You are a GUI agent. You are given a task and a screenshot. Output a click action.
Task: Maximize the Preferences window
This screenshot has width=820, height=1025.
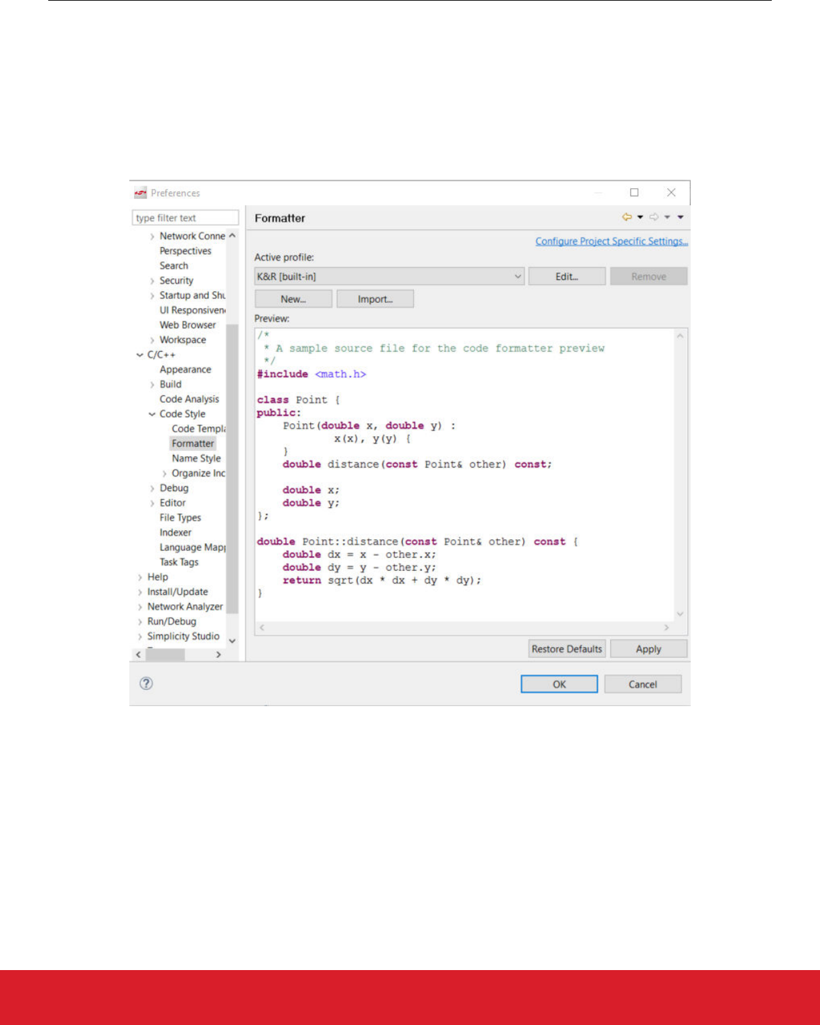pos(634,192)
